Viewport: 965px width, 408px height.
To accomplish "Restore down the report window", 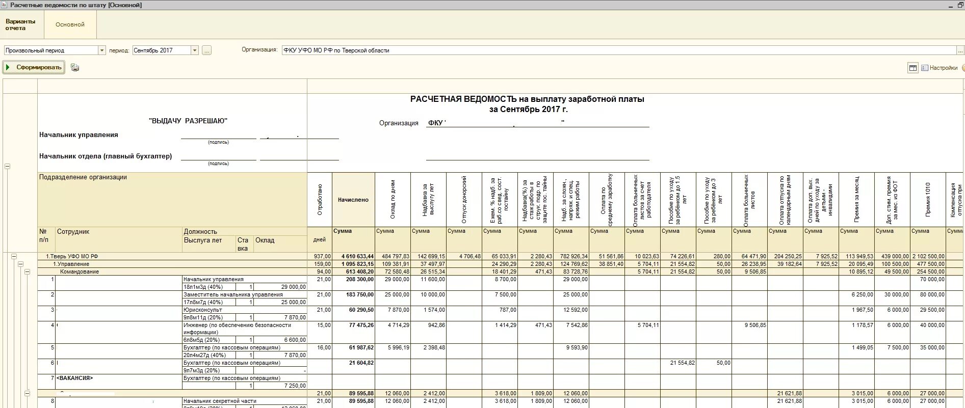I will coord(960,5).
